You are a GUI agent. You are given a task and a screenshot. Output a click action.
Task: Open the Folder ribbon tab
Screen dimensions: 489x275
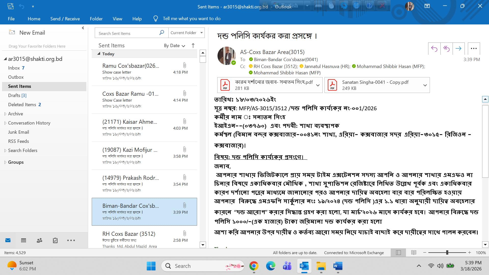tap(96, 19)
